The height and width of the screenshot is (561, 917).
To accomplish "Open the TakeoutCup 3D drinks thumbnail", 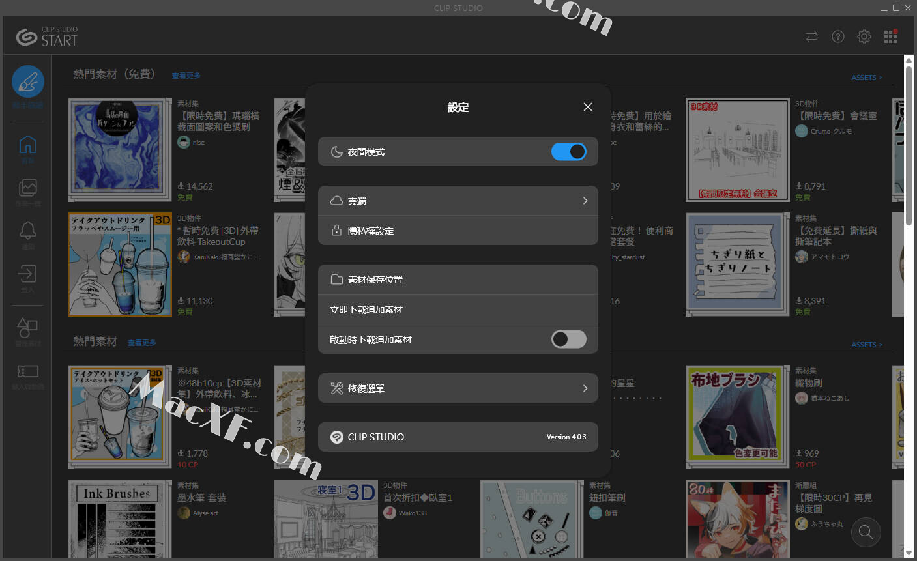I will pyautogui.click(x=120, y=265).
